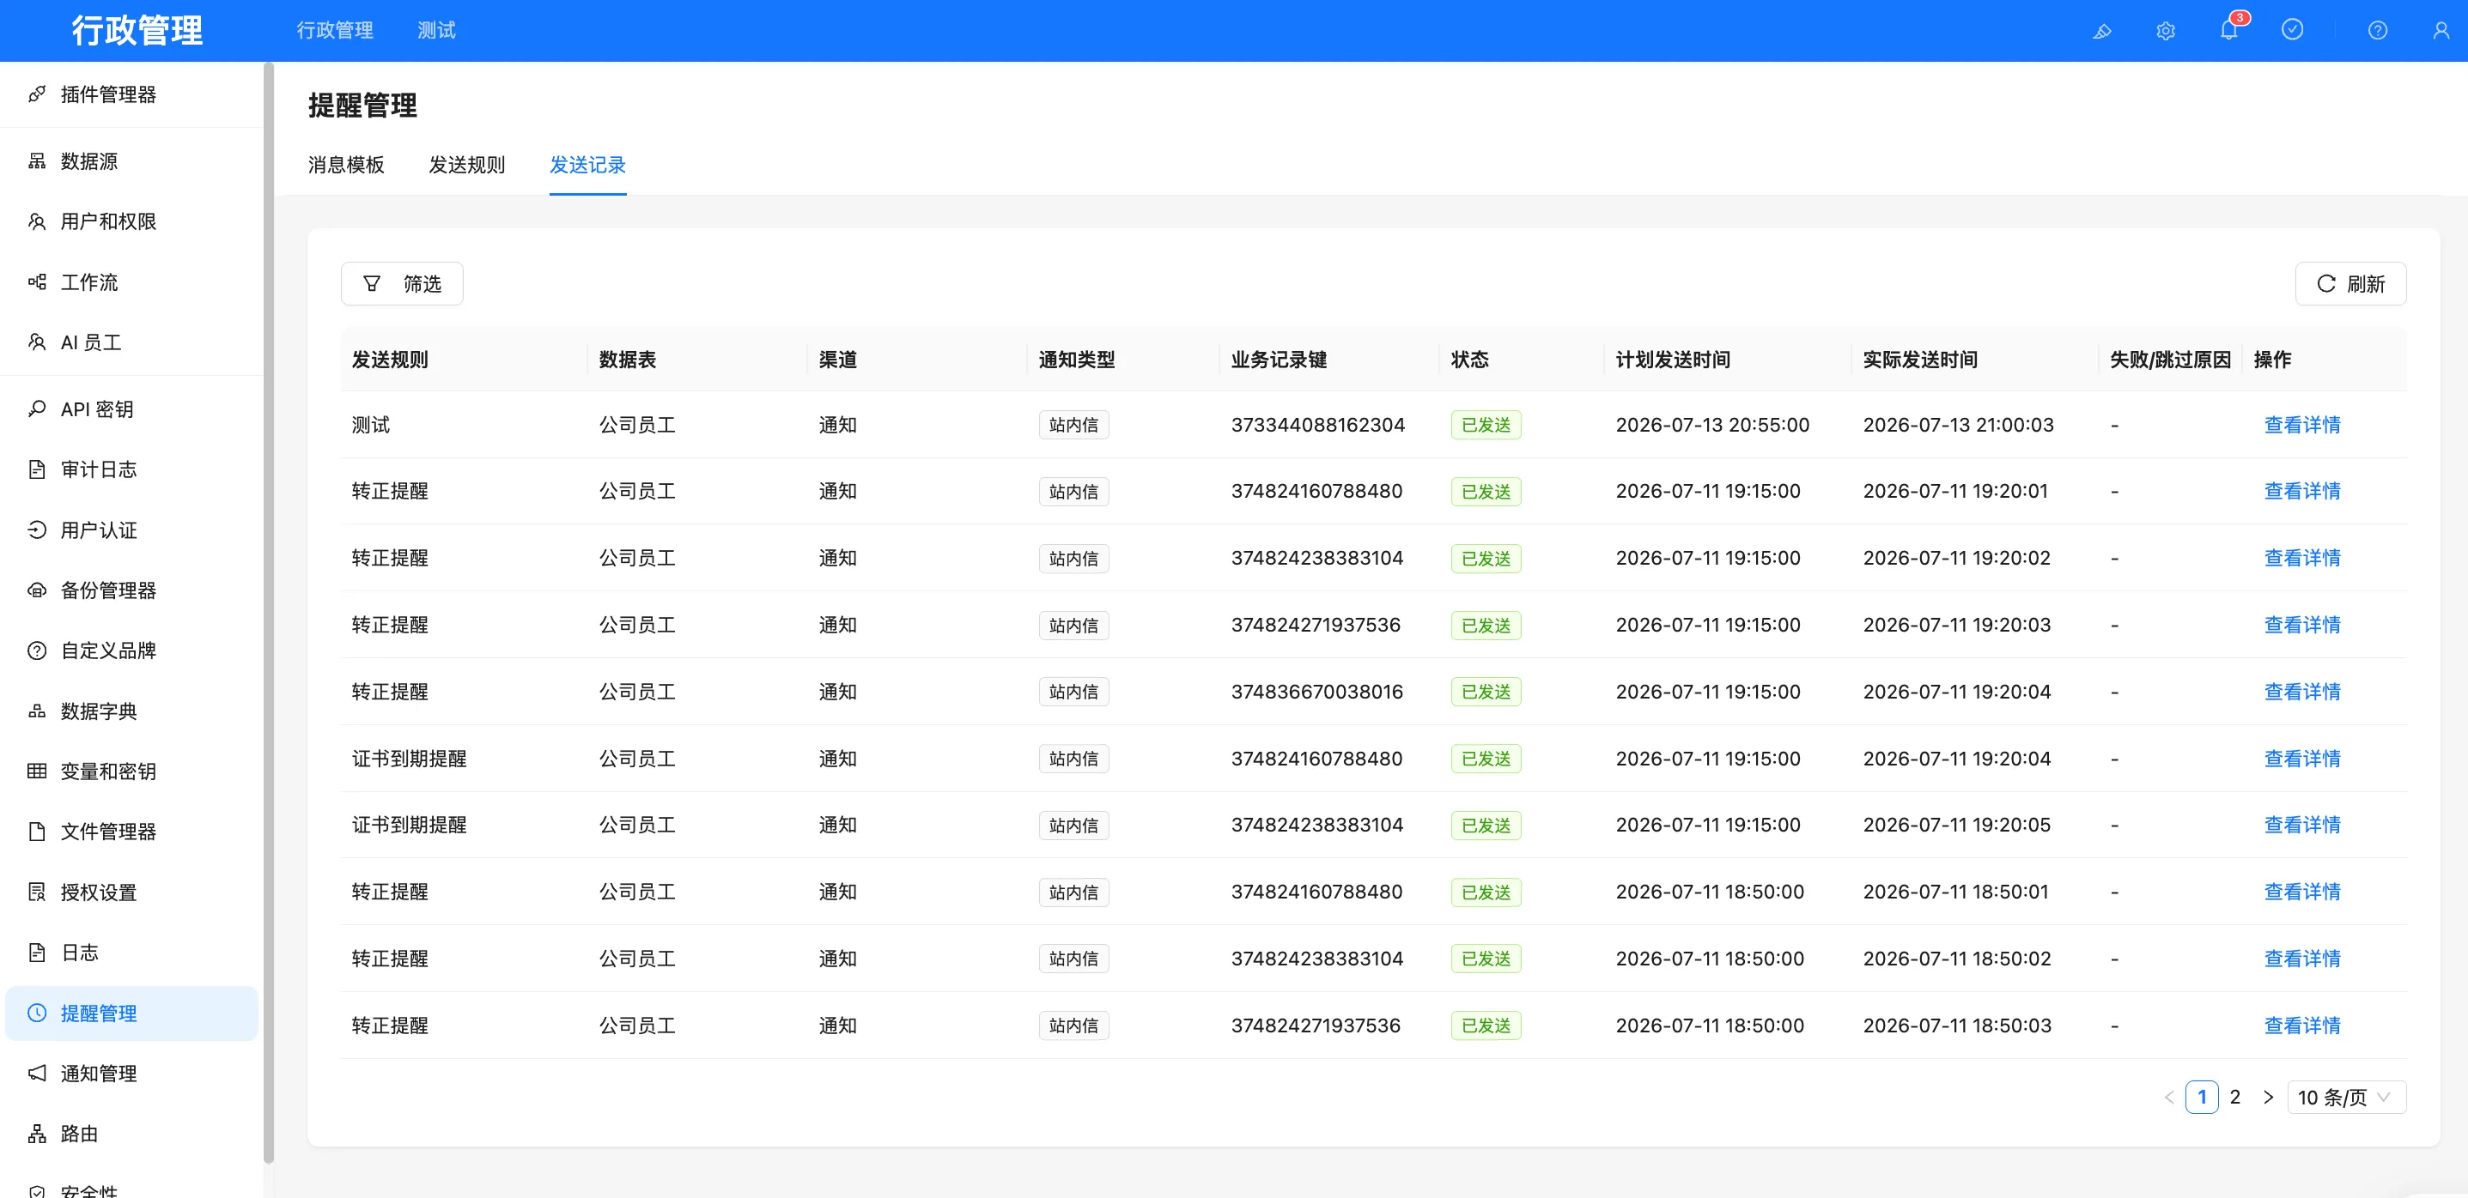
Task: Click the file manager file icon
Action: click(x=36, y=832)
